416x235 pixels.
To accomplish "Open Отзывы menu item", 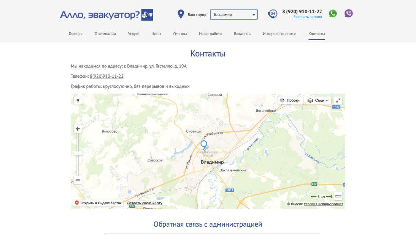I will pos(180,34).
